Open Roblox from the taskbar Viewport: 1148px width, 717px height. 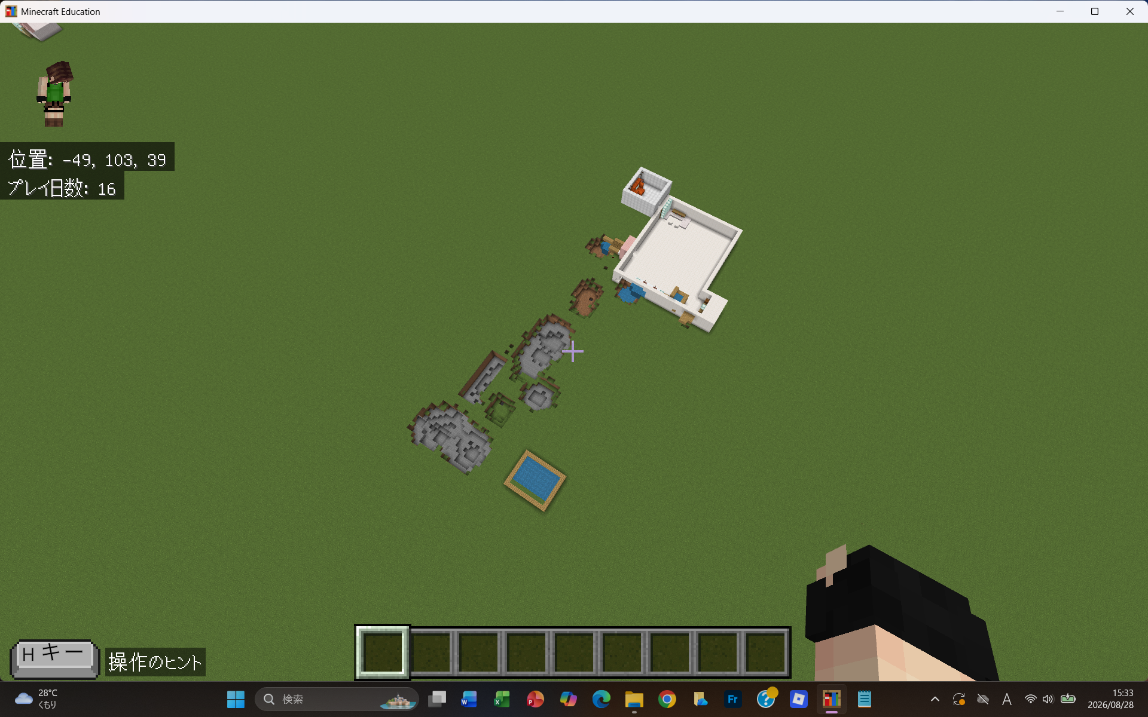click(x=799, y=699)
